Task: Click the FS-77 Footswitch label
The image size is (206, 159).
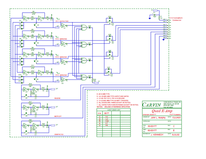Action: coord(175,115)
